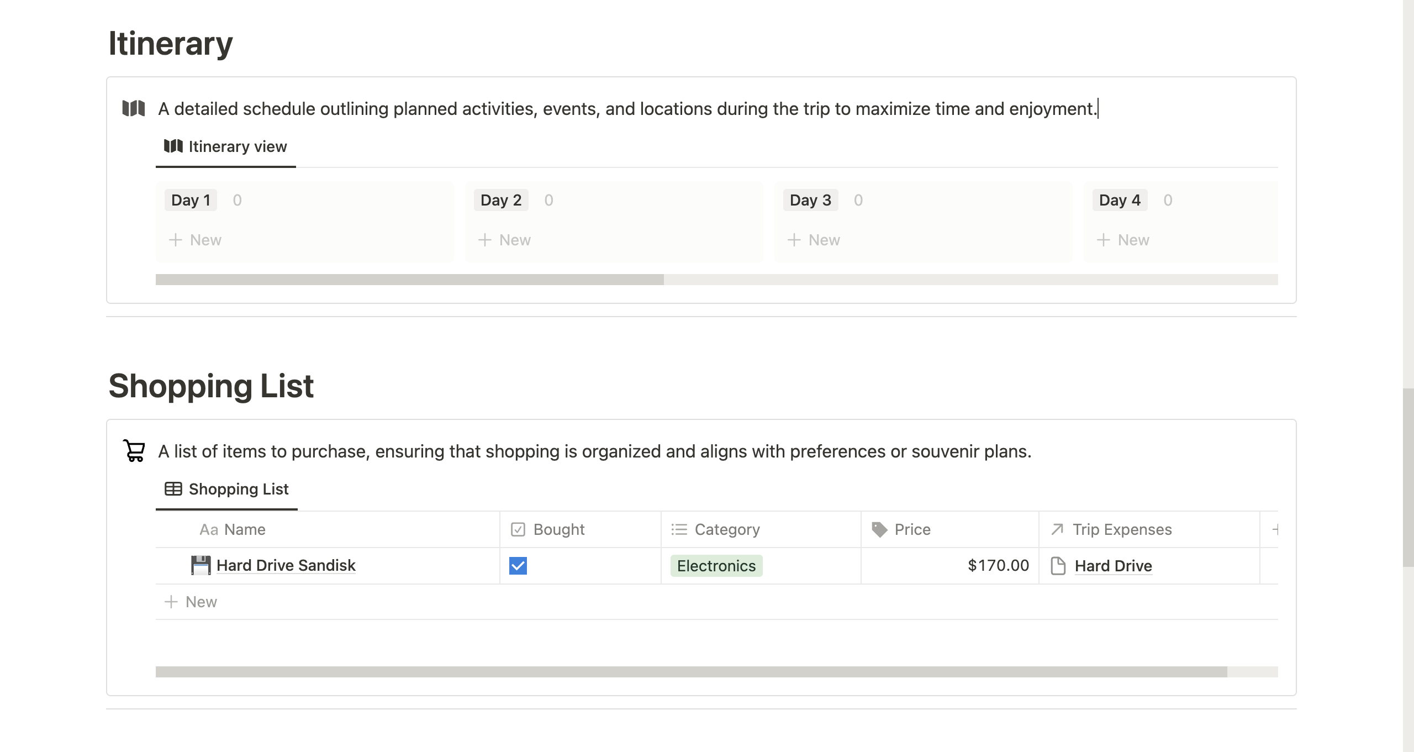
Task: Click the Name column header
Action: [x=328, y=529]
